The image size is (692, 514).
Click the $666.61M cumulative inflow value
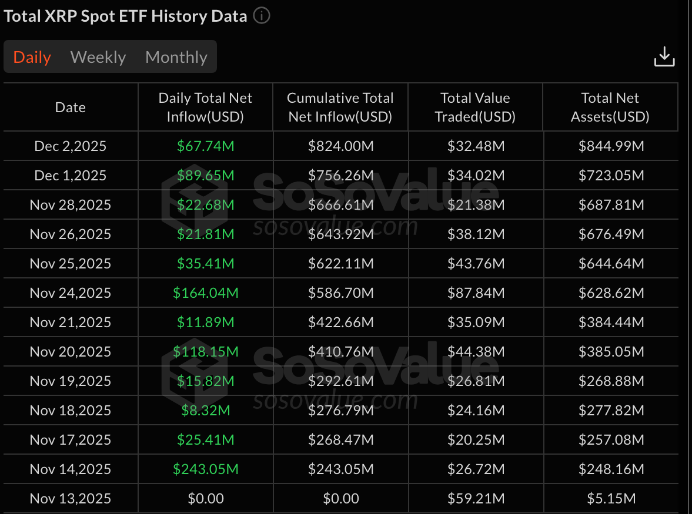coord(340,204)
